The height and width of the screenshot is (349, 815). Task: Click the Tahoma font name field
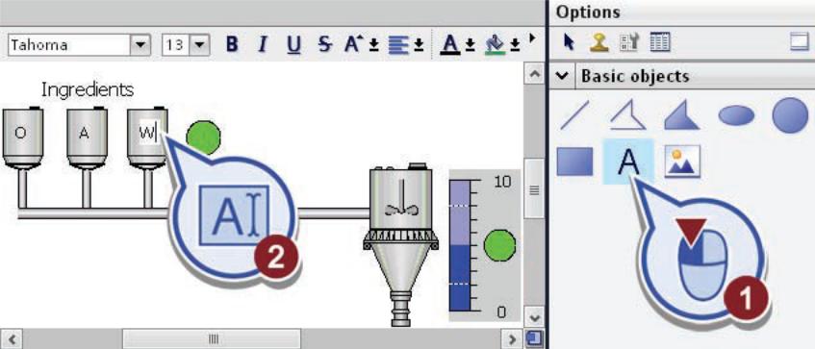(x=68, y=45)
